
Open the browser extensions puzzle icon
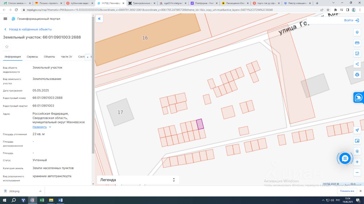336,10
